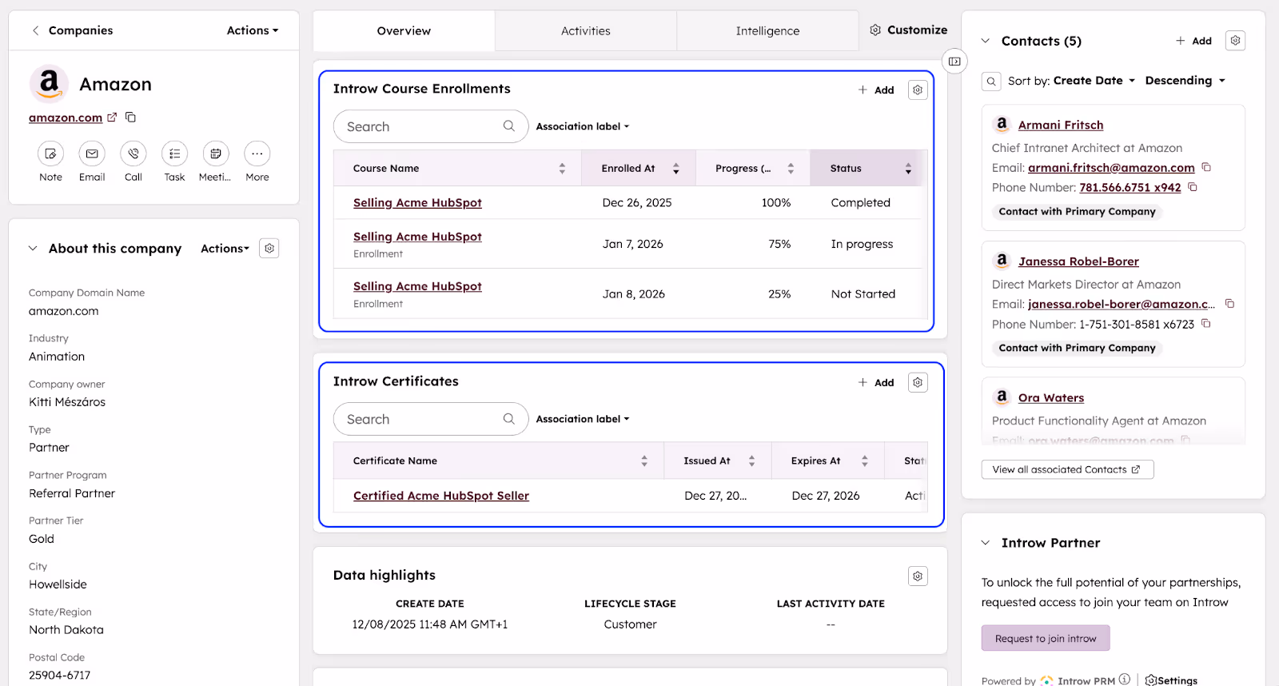The image size is (1279, 686).
Task: Copy Janessa Robel-Borer's phone number
Action: 1206,324
